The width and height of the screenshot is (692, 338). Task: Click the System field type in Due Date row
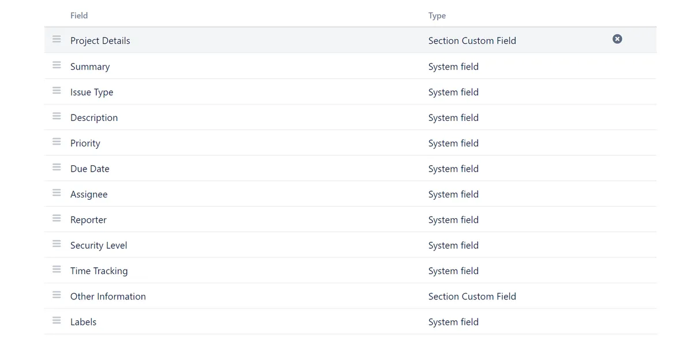[x=453, y=169]
